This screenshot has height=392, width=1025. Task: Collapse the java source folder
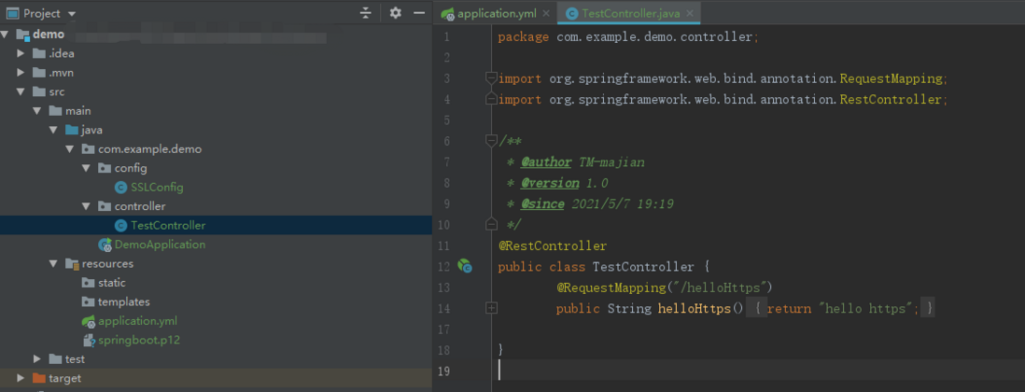[54, 130]
